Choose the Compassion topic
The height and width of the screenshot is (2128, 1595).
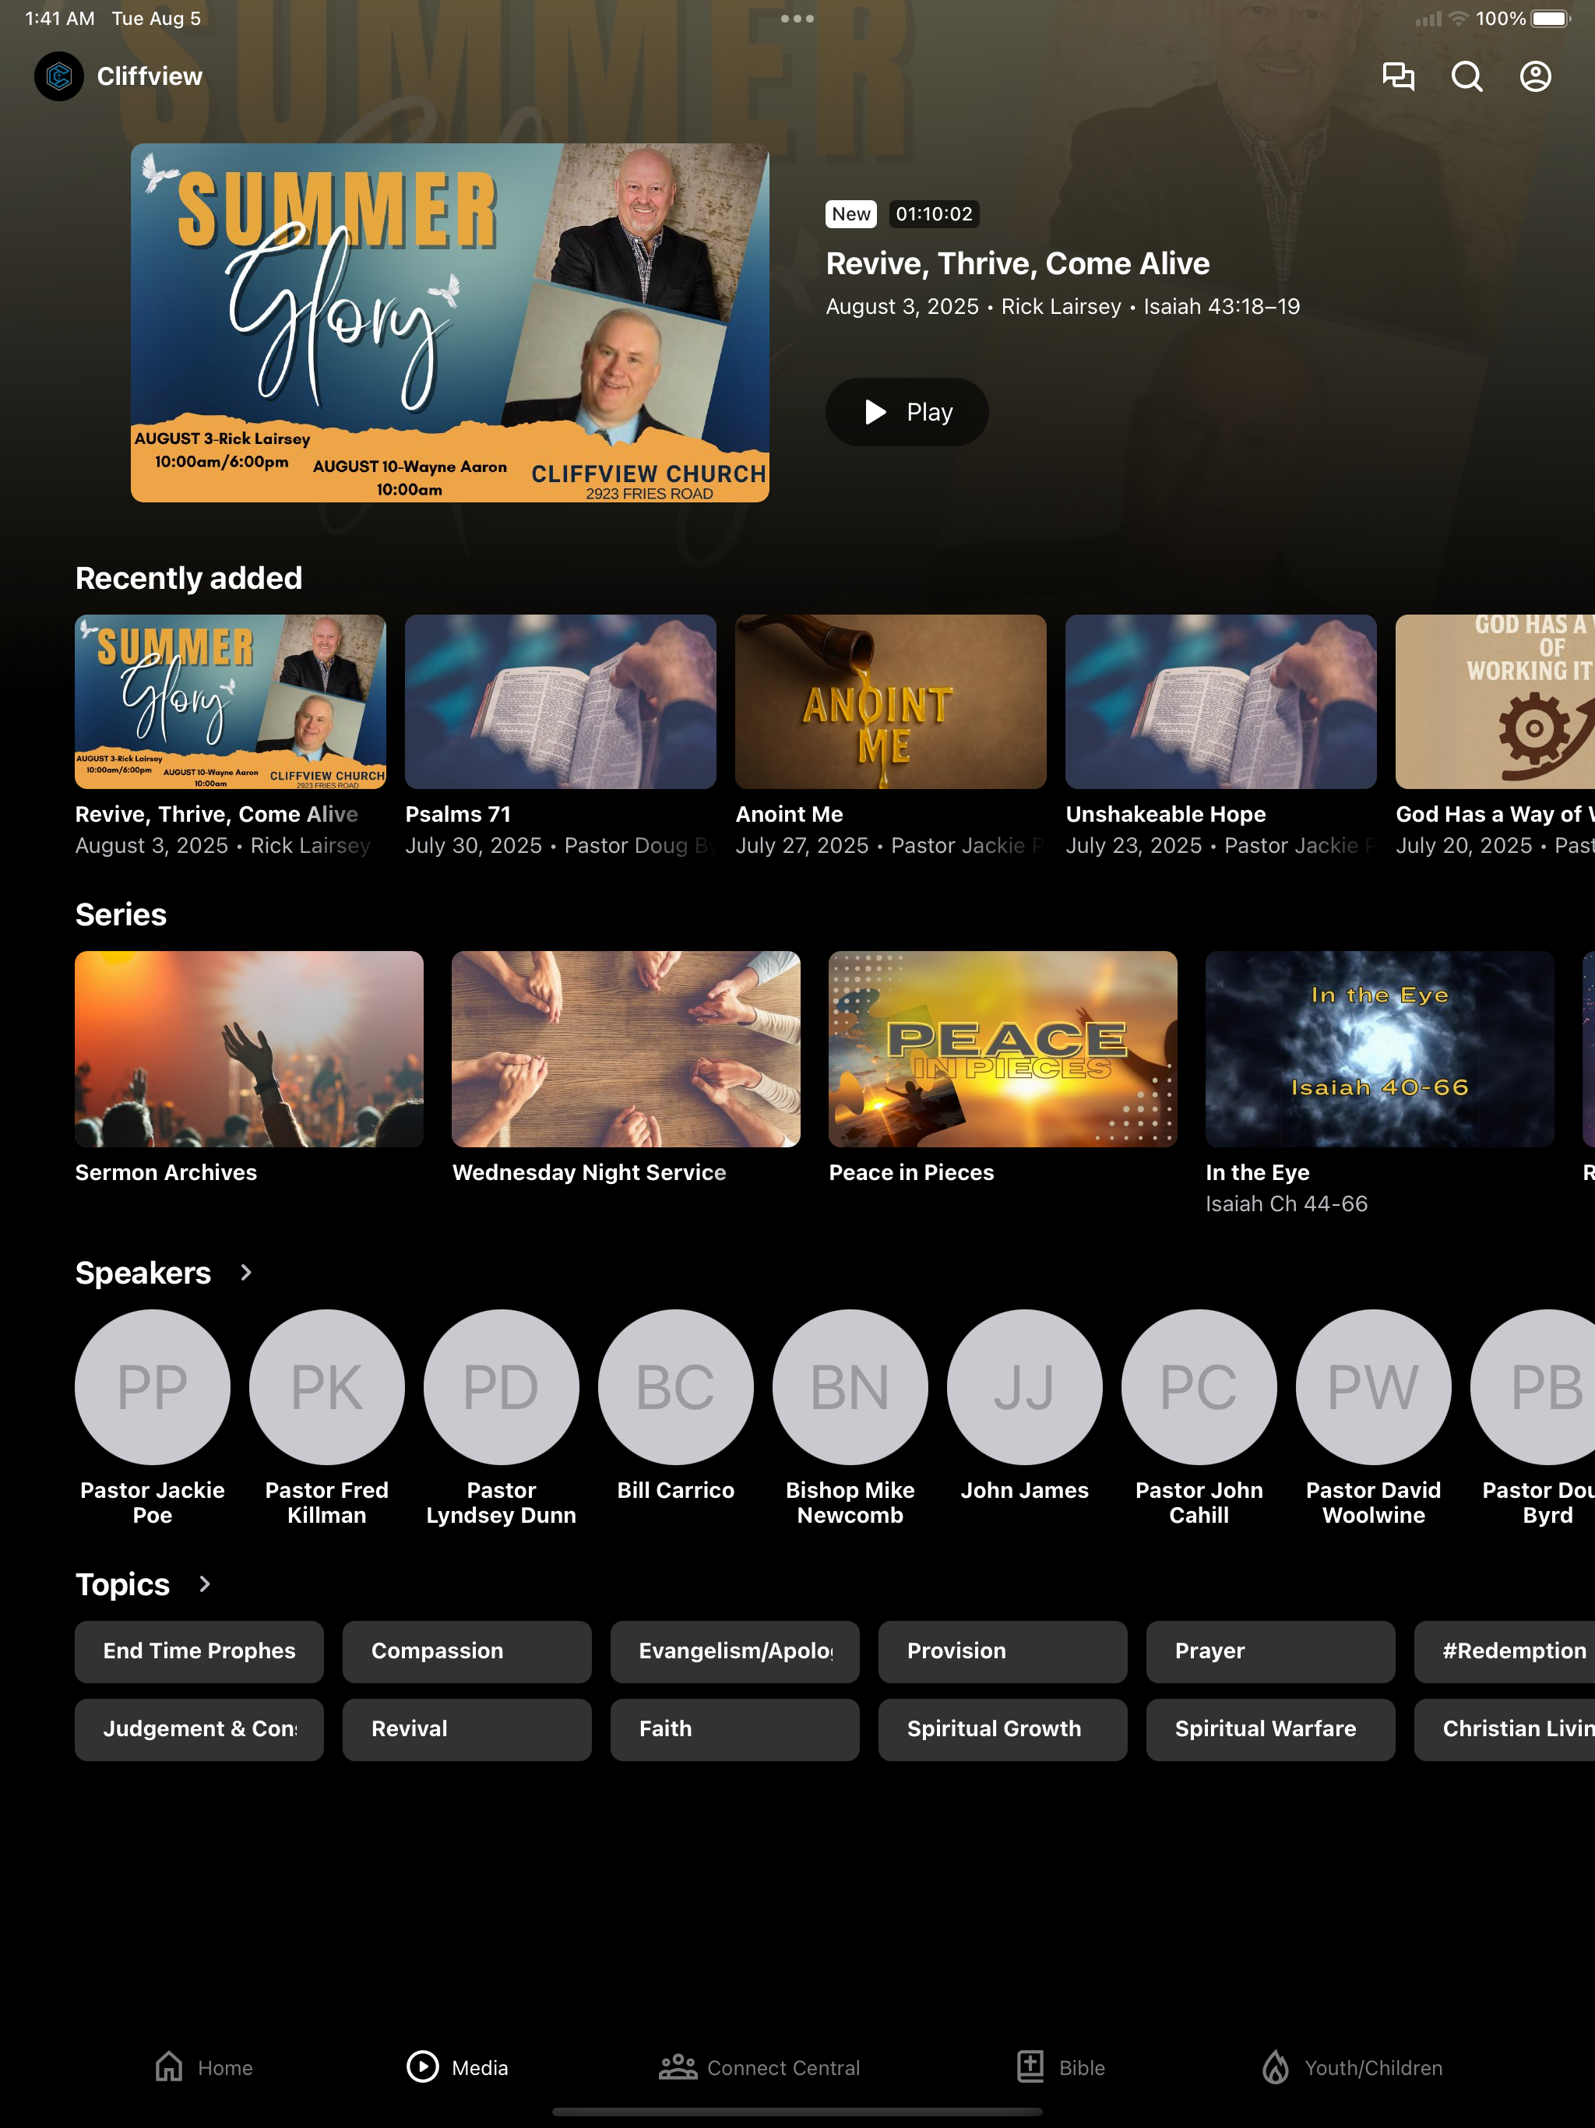[x=467, y=1652]
